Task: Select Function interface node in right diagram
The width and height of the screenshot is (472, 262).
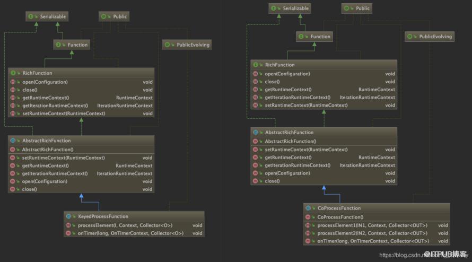Action: click(314, 37)
